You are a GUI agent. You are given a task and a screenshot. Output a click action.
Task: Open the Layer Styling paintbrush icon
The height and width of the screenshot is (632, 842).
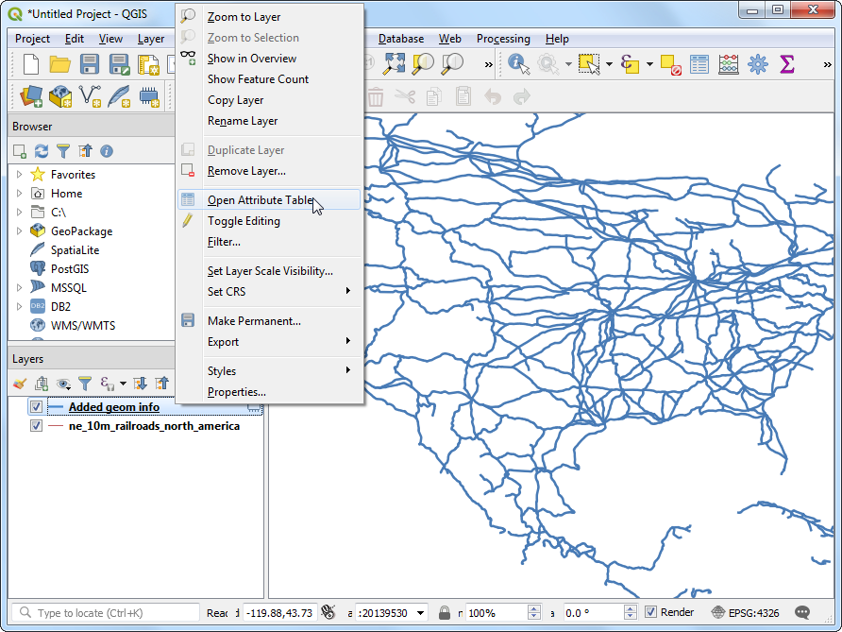[x=20, y=383]
